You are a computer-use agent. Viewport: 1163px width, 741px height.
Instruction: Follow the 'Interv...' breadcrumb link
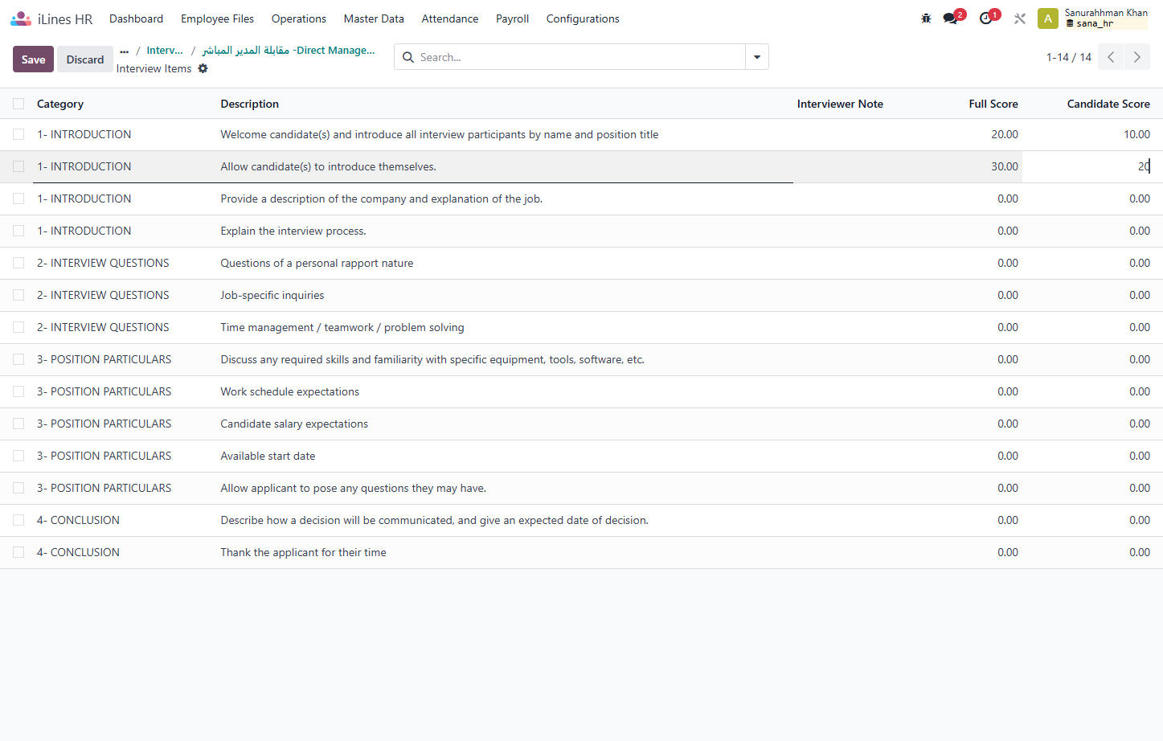click(165, 50)
